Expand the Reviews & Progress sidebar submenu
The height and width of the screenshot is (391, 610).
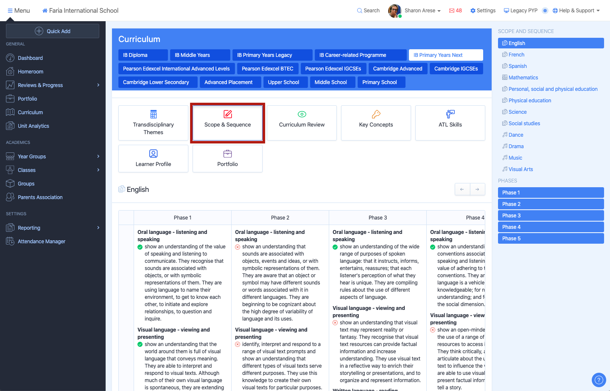pyautogui.click(x=98, y=85)
